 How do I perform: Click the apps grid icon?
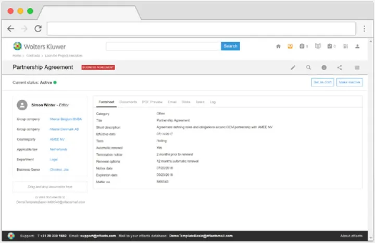coord(345,46)
